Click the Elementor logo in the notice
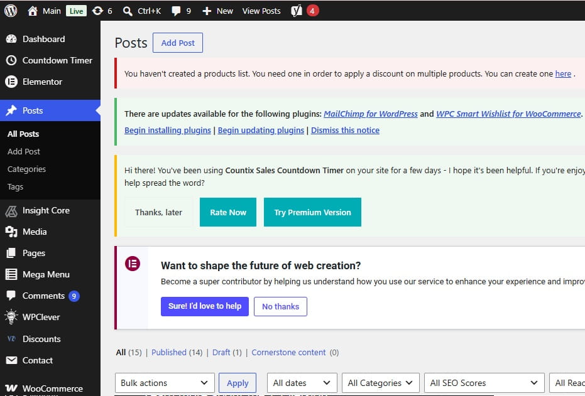The height and width of the screenshot is (396, 585). [x=133, y=264]
